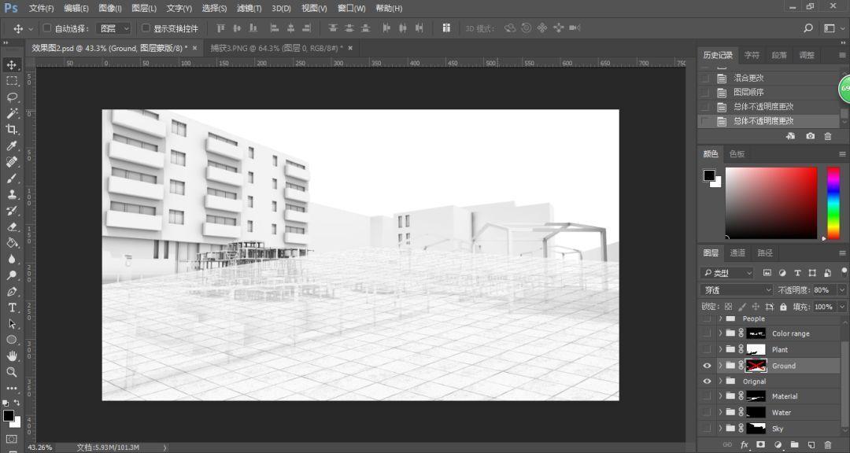This screenshot has height=453, width=850.
Task: Expand the Plant layer group
Action: [720, 349]
